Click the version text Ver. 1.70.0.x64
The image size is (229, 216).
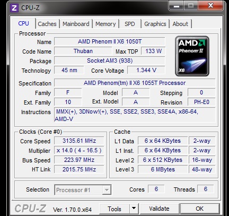tap(72, 210)
